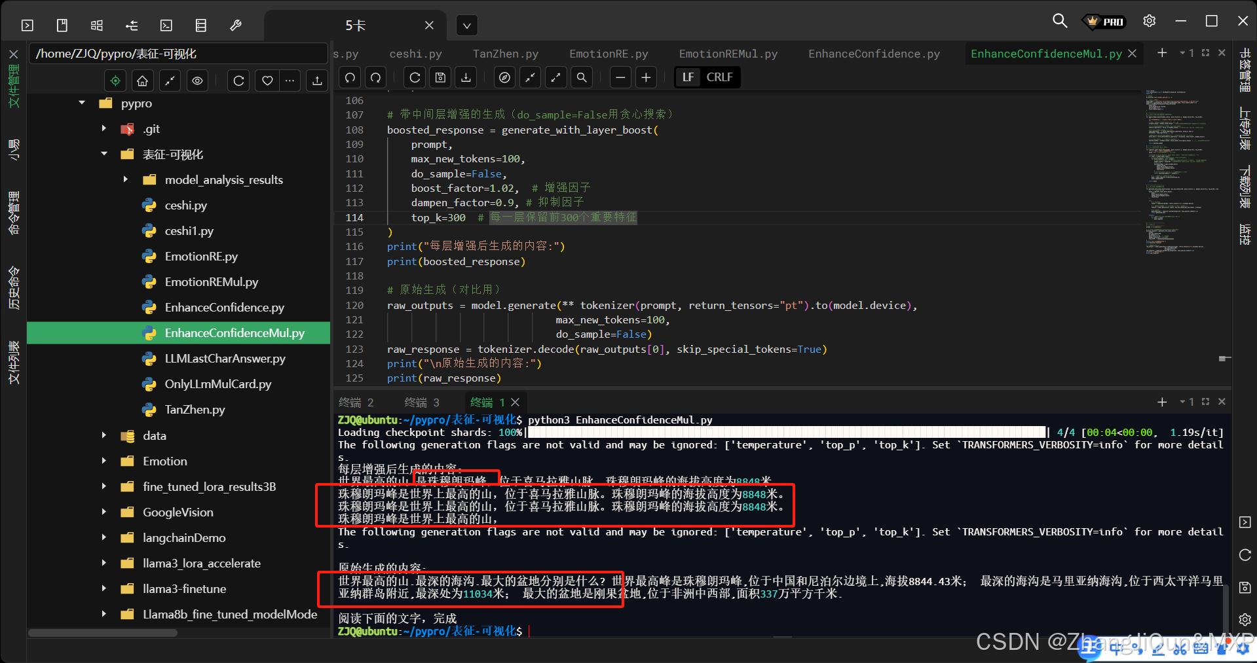Click the upload icon in file panel toolbar
1257x663 pixels.
[317, 81]
